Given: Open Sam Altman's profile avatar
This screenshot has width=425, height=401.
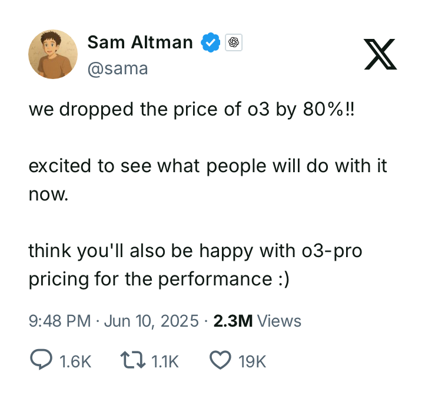Looking at the screenshot, I should (53, 54).
